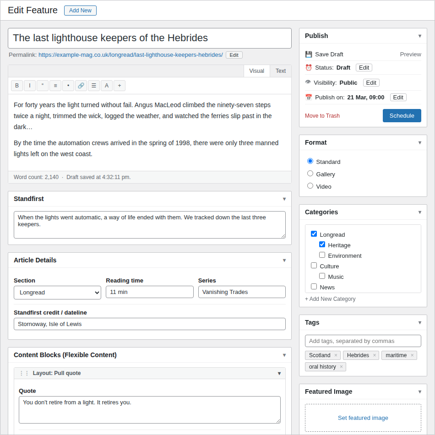Check the Culture category

(x=314, y=266)
